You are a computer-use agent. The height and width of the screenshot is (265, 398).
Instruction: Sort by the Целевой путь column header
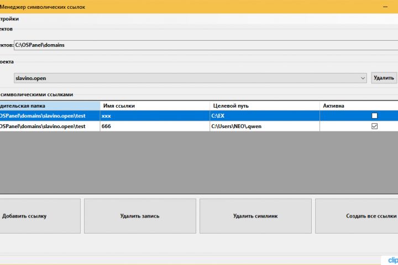[x=265, y=106]
